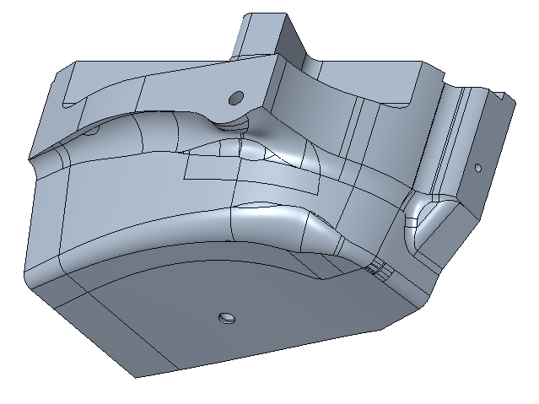This screenshot has height=404, width=539.
Task: Pick the tiny hole on right side face
Action: click(477, 168)
